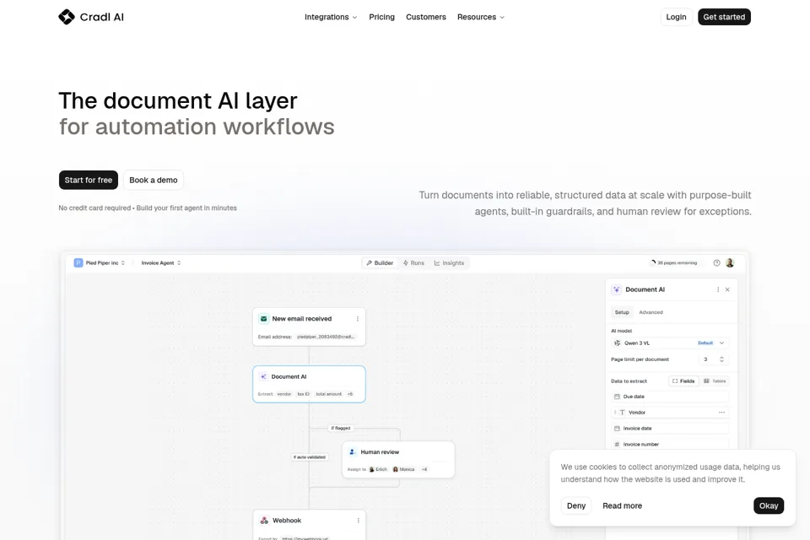Open the user avatar menu
This screenshot has width=810, height=540.
(730, 263)
